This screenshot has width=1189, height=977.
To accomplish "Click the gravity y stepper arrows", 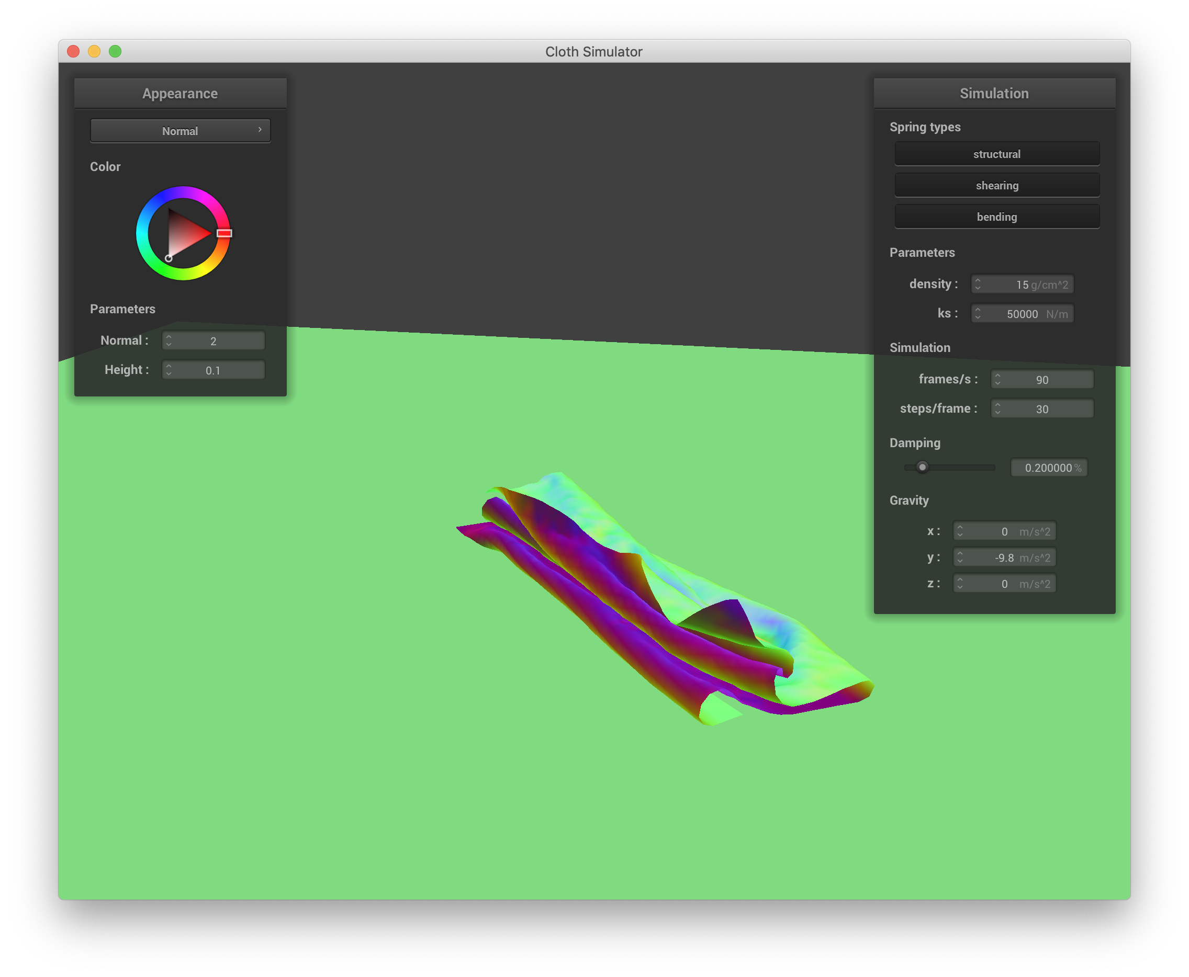I will (x=960, y=557).
